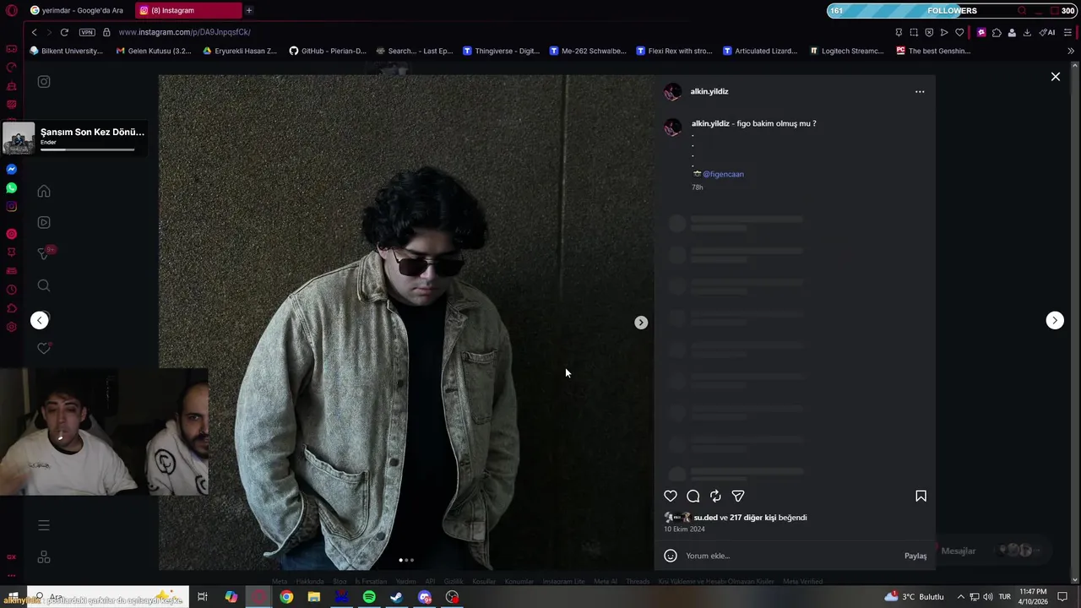Open Easy Setup sliders icon in the toolbar
This screenshot has height=608, width=1081.
point(1068,32)
